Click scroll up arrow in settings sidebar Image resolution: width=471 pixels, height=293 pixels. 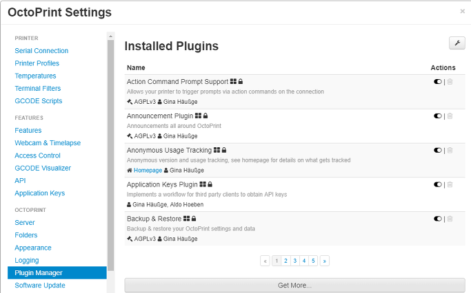tap(110, 36)
